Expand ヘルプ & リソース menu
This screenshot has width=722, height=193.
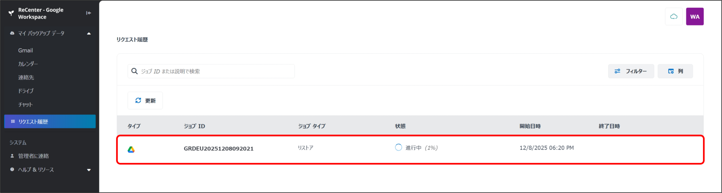point(89,170)
